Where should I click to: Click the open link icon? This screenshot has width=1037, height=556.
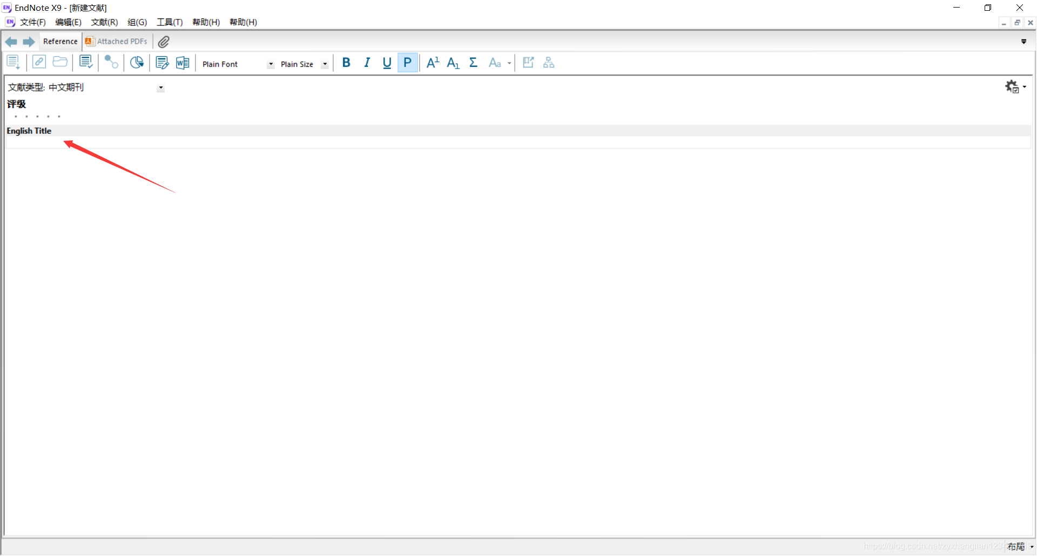[39, 62]
